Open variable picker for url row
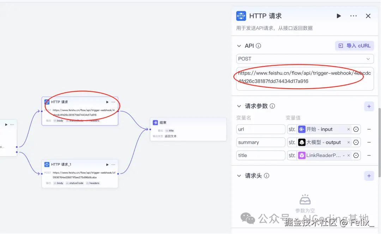Viewport: 381px width, 234px height. coord(356,129)
